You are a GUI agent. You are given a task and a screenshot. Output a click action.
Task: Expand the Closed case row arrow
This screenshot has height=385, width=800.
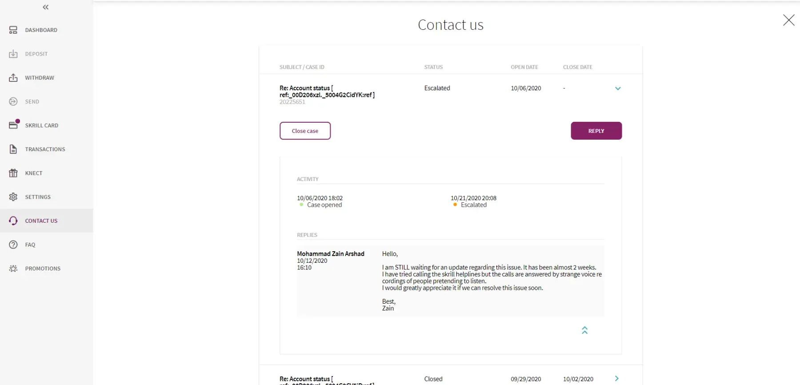coord(617,378)
